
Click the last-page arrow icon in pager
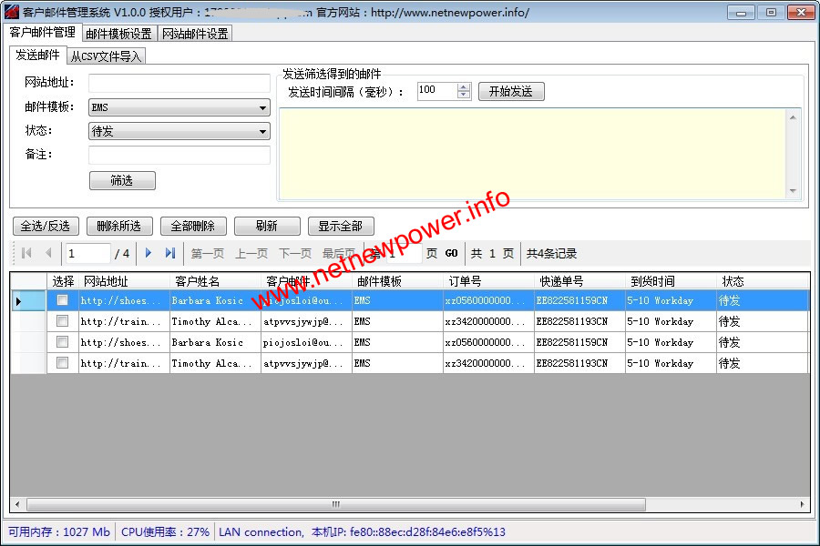click(x=169, y=253)
